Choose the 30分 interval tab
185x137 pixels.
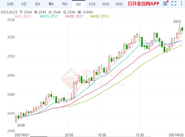106,4
